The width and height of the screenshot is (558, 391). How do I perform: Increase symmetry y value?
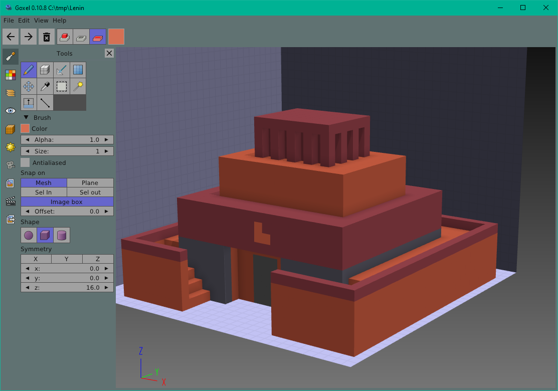click(x=106, y=278)
